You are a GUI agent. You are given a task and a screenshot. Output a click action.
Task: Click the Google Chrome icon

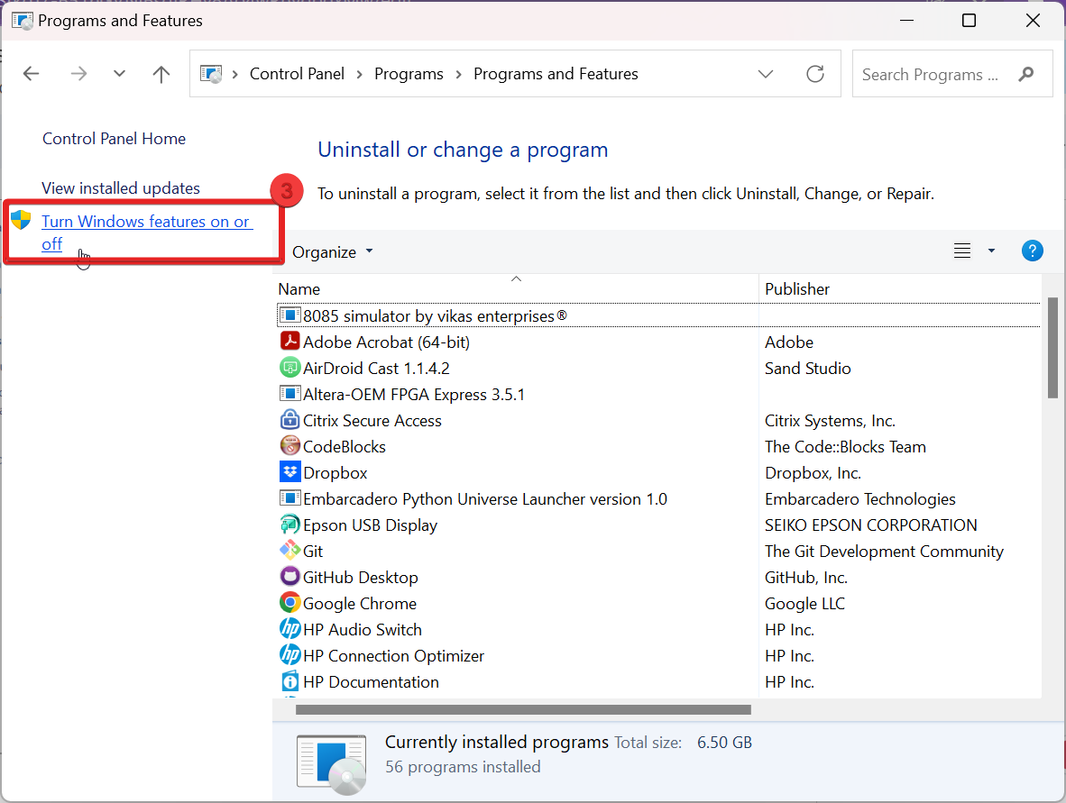(290, 602)
